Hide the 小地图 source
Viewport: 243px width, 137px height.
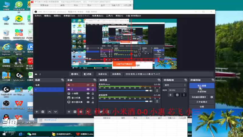click(88, 93)
